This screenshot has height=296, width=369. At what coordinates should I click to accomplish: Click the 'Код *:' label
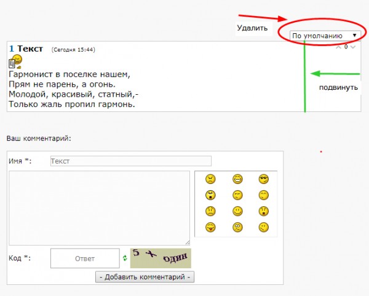click(20, 258)
